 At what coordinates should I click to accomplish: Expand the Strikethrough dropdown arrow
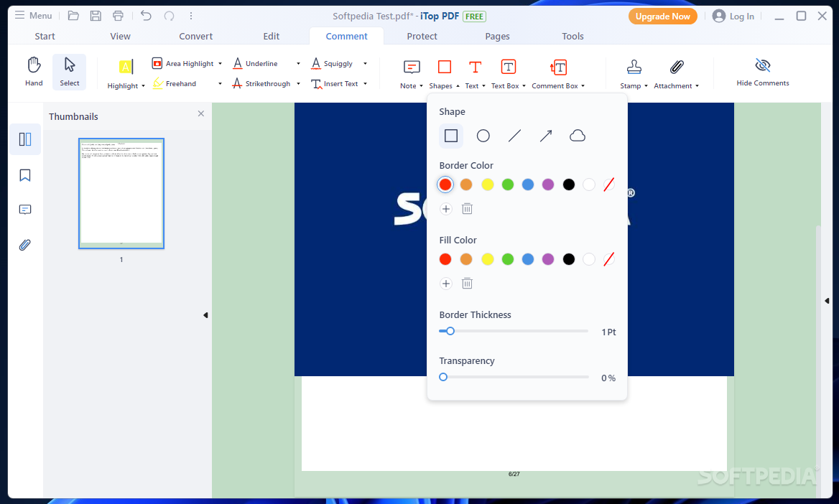click(298, 84)
